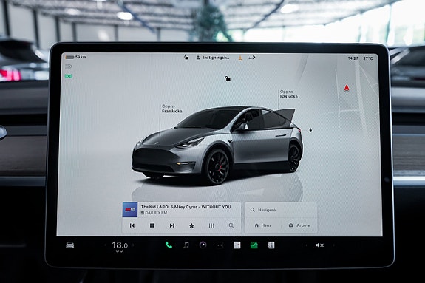
Task: Raise volume with right arrow
Action: coord(333,245)
